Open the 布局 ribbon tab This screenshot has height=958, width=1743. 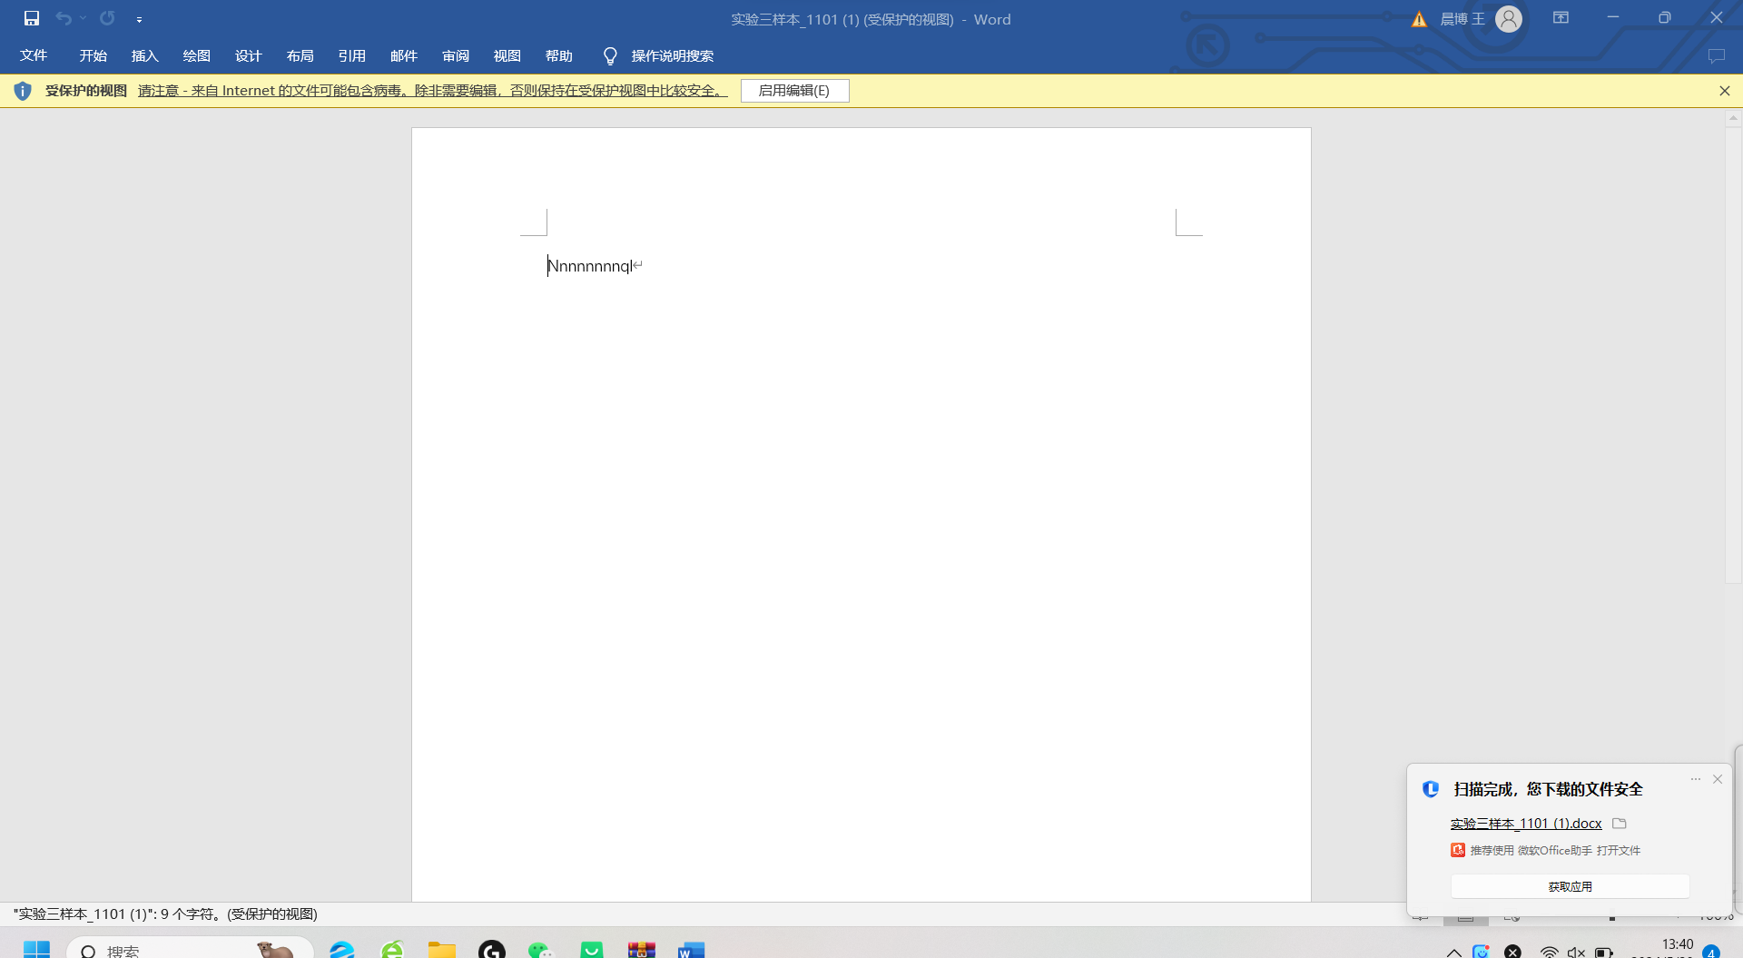coord(300,55)
